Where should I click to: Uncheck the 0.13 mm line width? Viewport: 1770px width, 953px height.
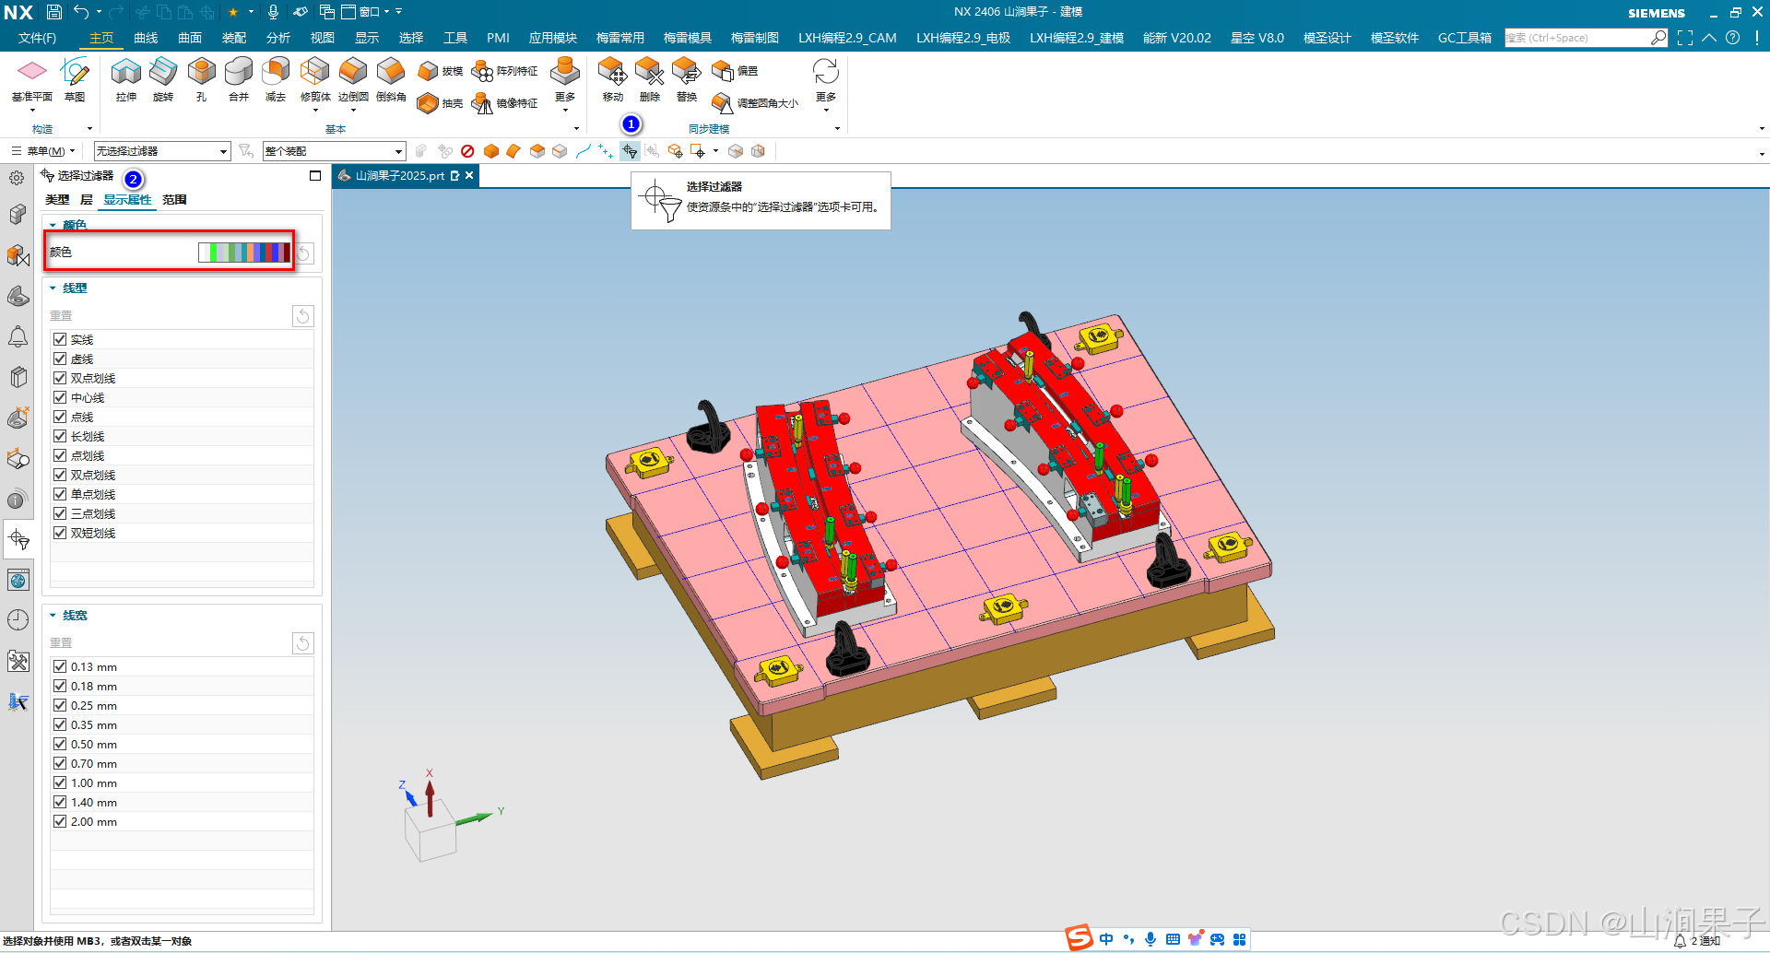coord(60,666)
